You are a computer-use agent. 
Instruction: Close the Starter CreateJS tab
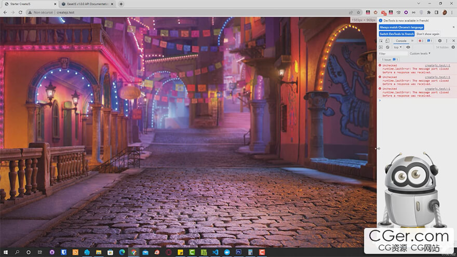pyautogui.click(x=55, y=4)
